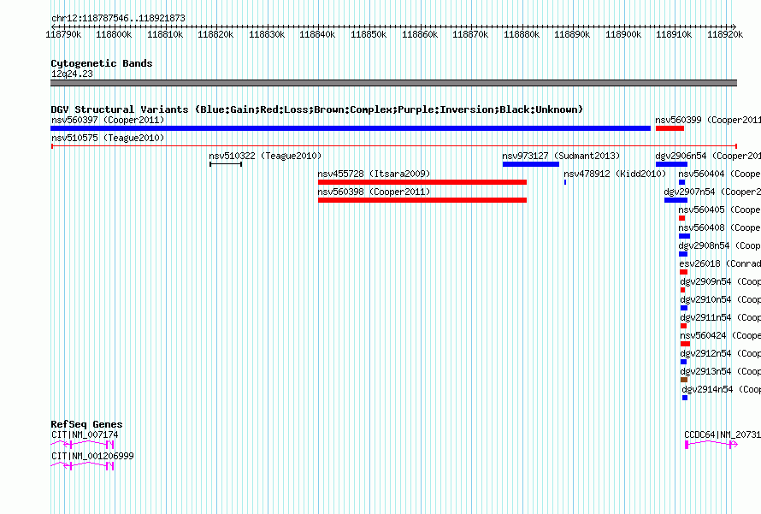The image size is (761, 514).
Task: Open the dgv2914n54 variant label
Action: (x=721, y=389)
